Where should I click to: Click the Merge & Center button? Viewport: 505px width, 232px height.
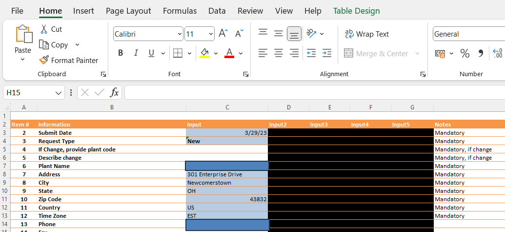click(376, 54)
